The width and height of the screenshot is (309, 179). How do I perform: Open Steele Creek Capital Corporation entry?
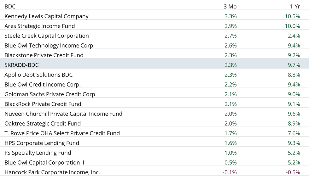coord(47,36)
